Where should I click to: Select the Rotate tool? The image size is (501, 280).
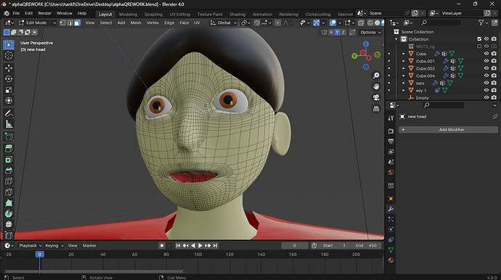[x=9, y=79]
